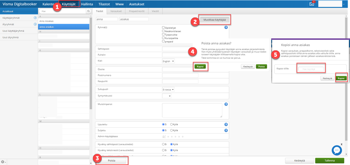This screenshot has height=165, width=350.
Task: Open the arrow icon next to Käyttäjäryhmät
Action: click(x=35, y=17)
